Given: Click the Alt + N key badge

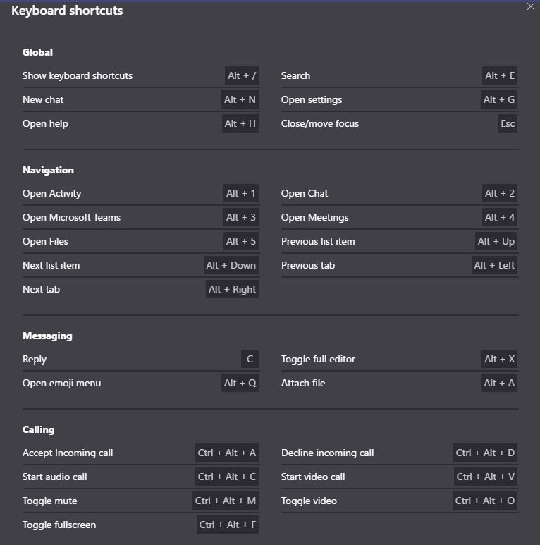Looking at the screenshot, I should 240,100.
